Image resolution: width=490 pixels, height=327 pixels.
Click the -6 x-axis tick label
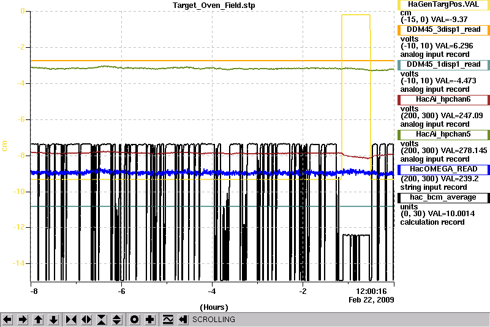point(121,291)
